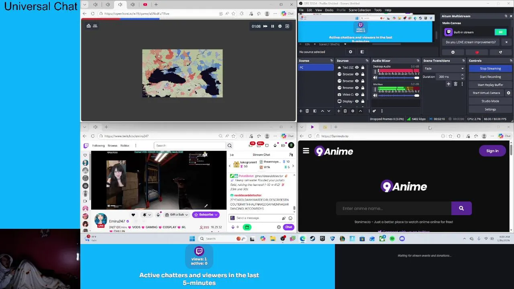Expand the Gift a Sub dropdown

(177, 215)
